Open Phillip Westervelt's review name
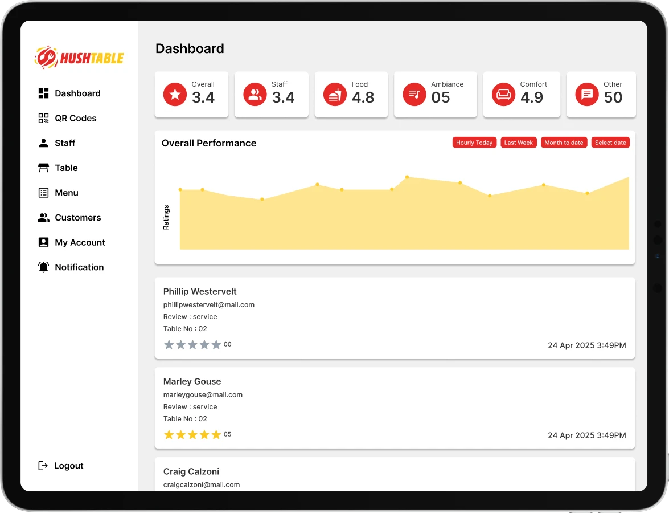 [x=200, y=291]
